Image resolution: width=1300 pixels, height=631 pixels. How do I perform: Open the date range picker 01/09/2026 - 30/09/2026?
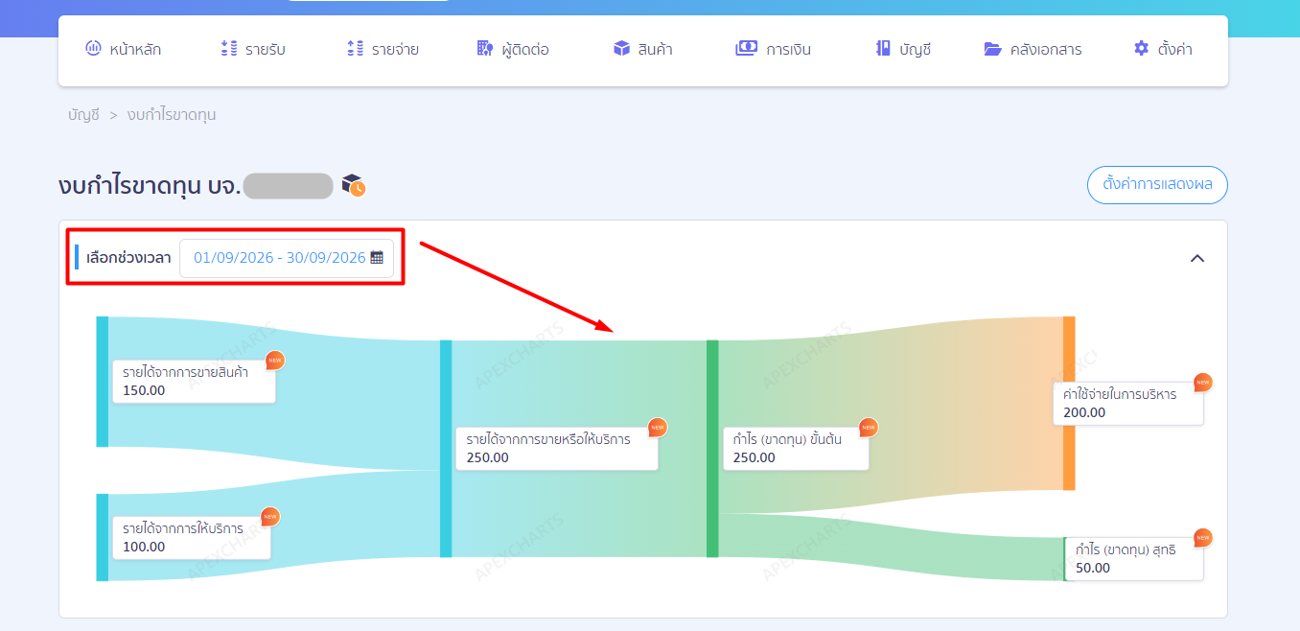click(287, 257)
